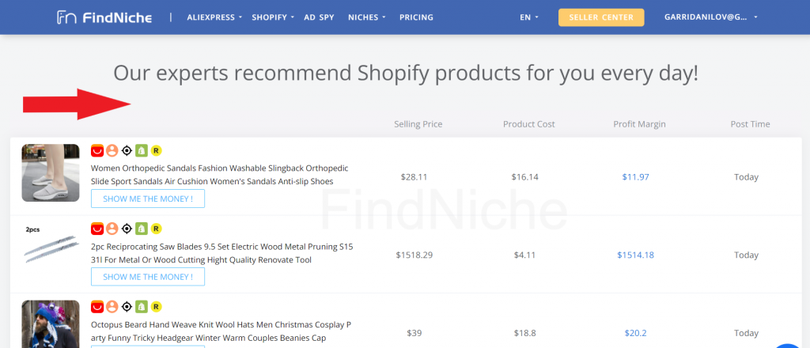
Task: Click the octopus beard hat thumbnail
Action: pos(51,323)
